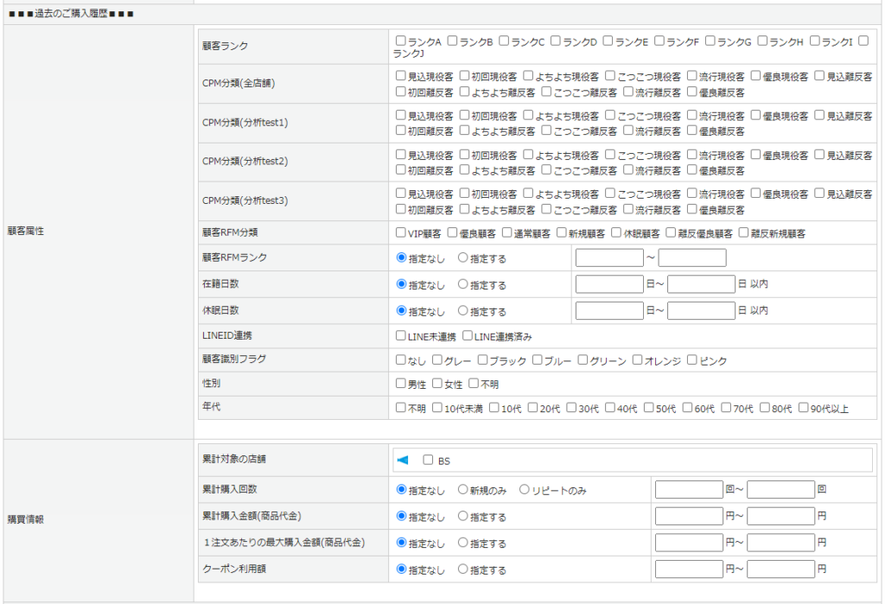Select LINE連携済み checkbox
The width and height of the screenshot is (885, 604).
[468, 336]
